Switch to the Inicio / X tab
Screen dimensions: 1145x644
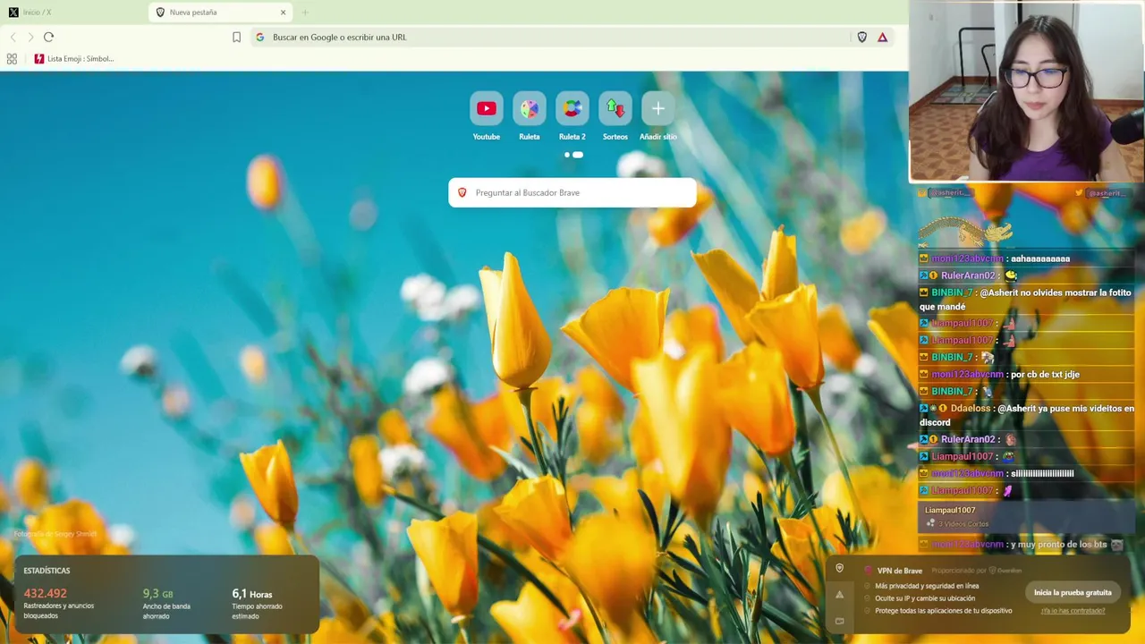point(73,13)
